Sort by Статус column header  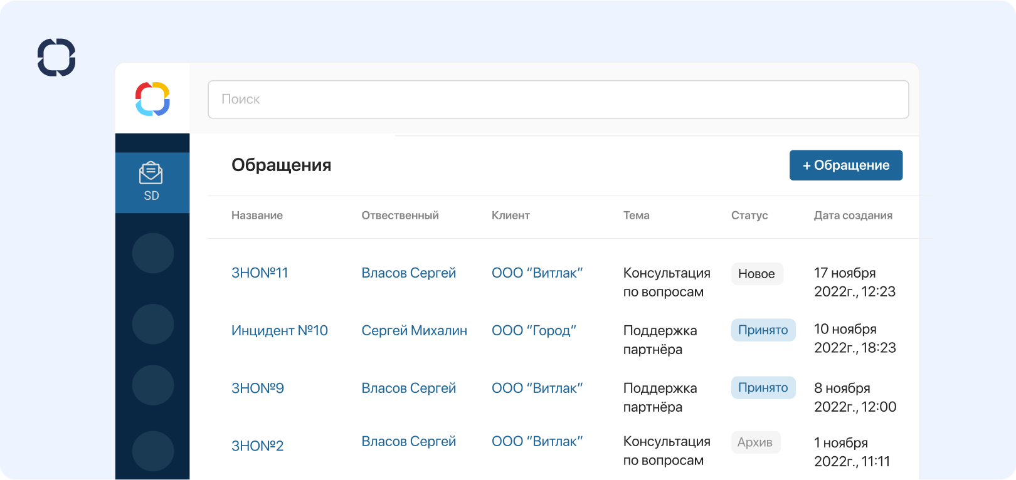point(749,216)
